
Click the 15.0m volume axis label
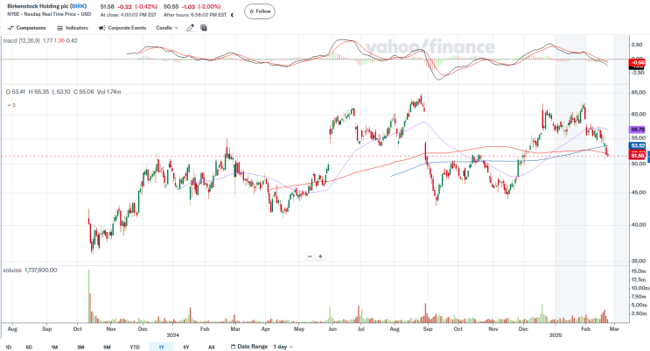point(639,271)
